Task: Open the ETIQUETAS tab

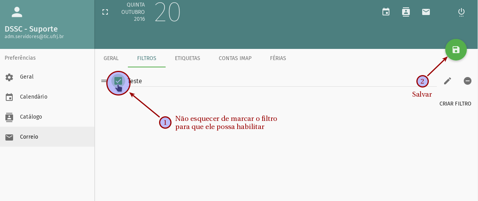Action: 188,59
